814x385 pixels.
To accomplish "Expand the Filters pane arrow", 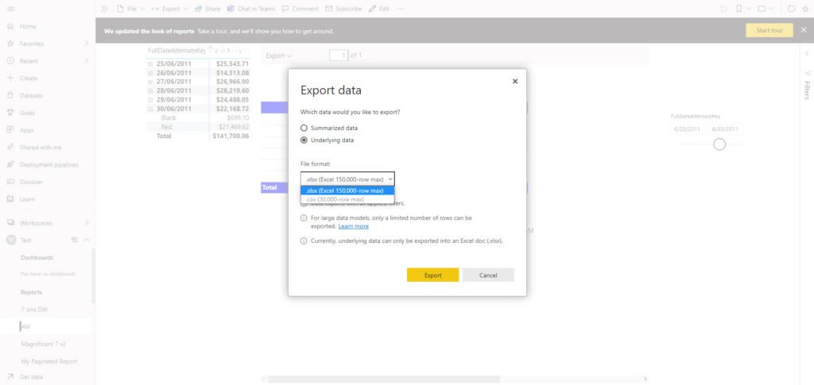I will click(807, 54).
